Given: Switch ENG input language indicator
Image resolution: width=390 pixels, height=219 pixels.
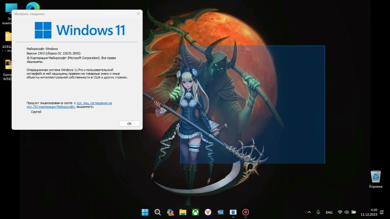Looking at the screenshot, I should point(329,212).
